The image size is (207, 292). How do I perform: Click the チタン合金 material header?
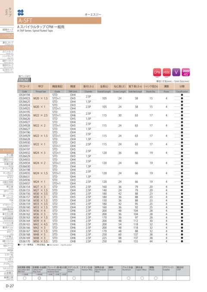click(x=88, y=270)
